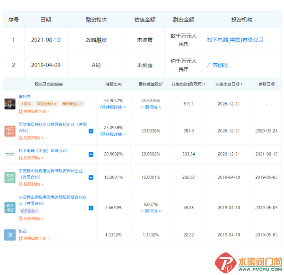Select the 615.1 contribution amount
The width and height of the screenshot is (284, 275).
(x=188, y=104)
